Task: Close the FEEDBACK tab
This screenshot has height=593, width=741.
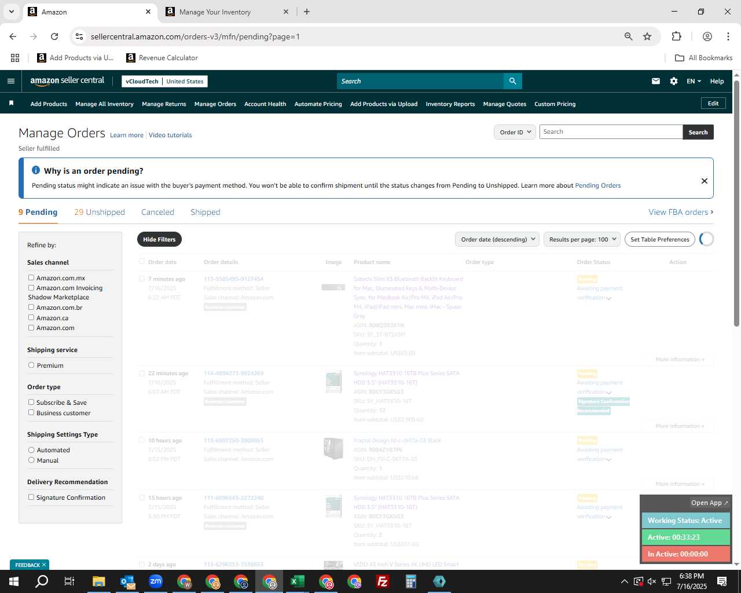Action: (x=44, y=565)
